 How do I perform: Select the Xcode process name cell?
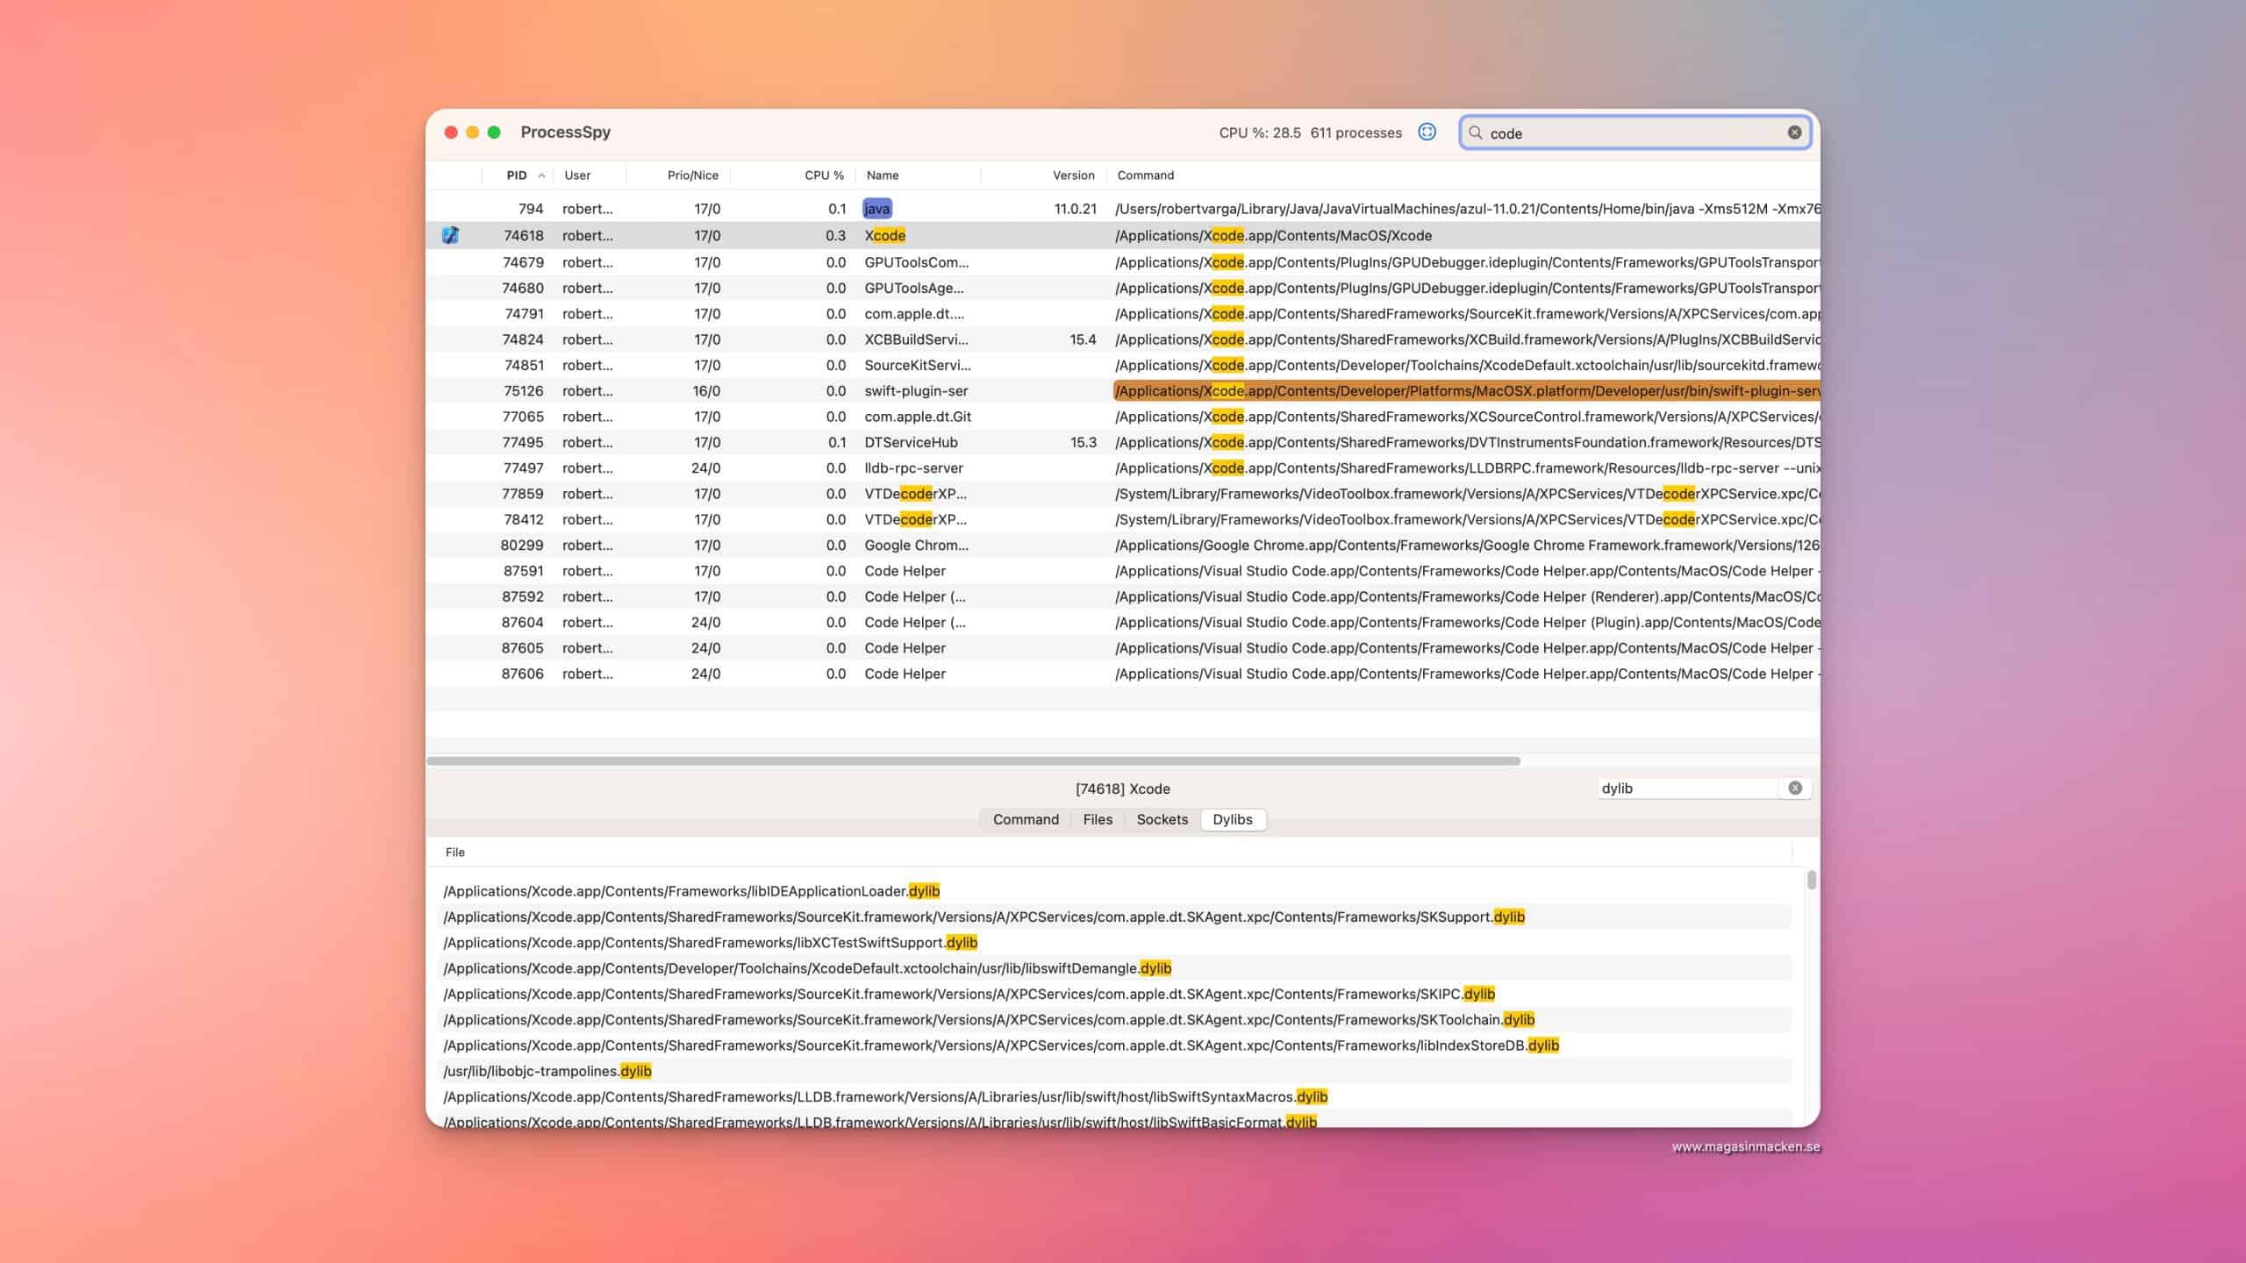coord(884,235)
